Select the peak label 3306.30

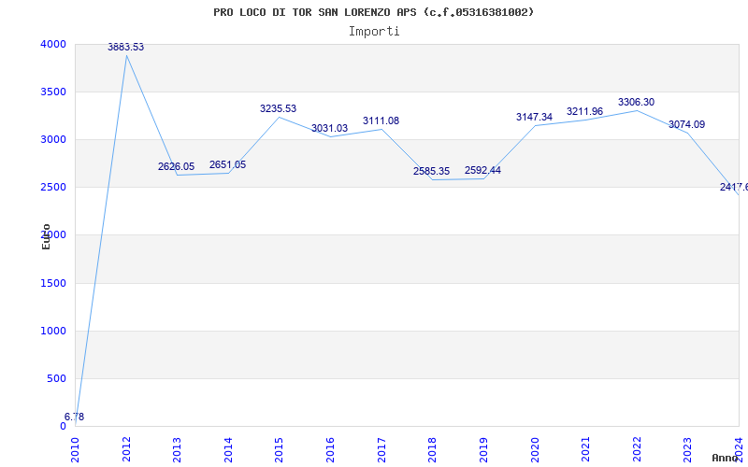[x=637, y=102]
